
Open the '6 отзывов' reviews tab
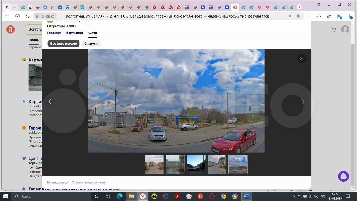click(74, 33)
